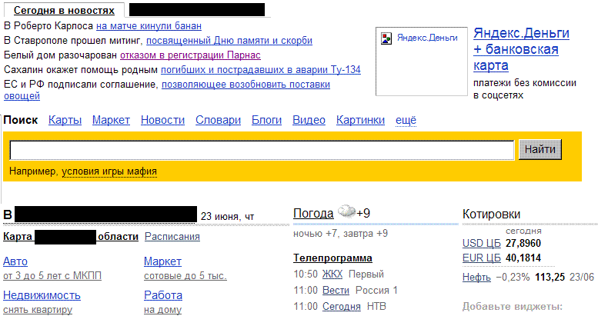Open link погибших и пострадавших в аварии Ту-134
This screenshot has width=598, height=316.
pos(260,70)
